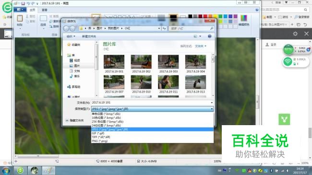Screen dimensions: 312x175
Task: Select the Color 1 black swatch box
Action: 173,18
